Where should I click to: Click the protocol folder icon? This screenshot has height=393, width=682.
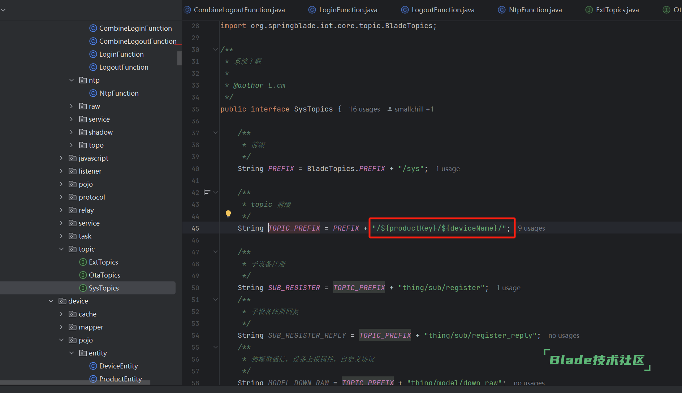click(x=73, y=197)
